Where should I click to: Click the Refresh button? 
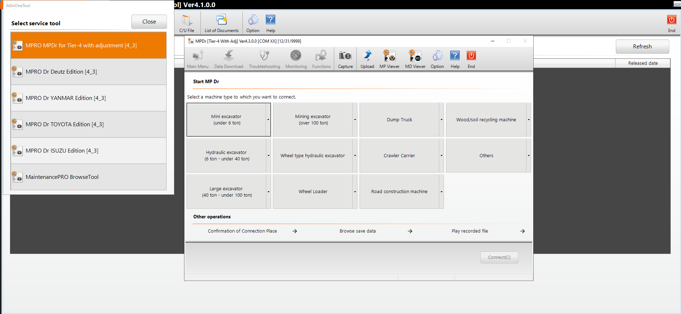[642, 47]
